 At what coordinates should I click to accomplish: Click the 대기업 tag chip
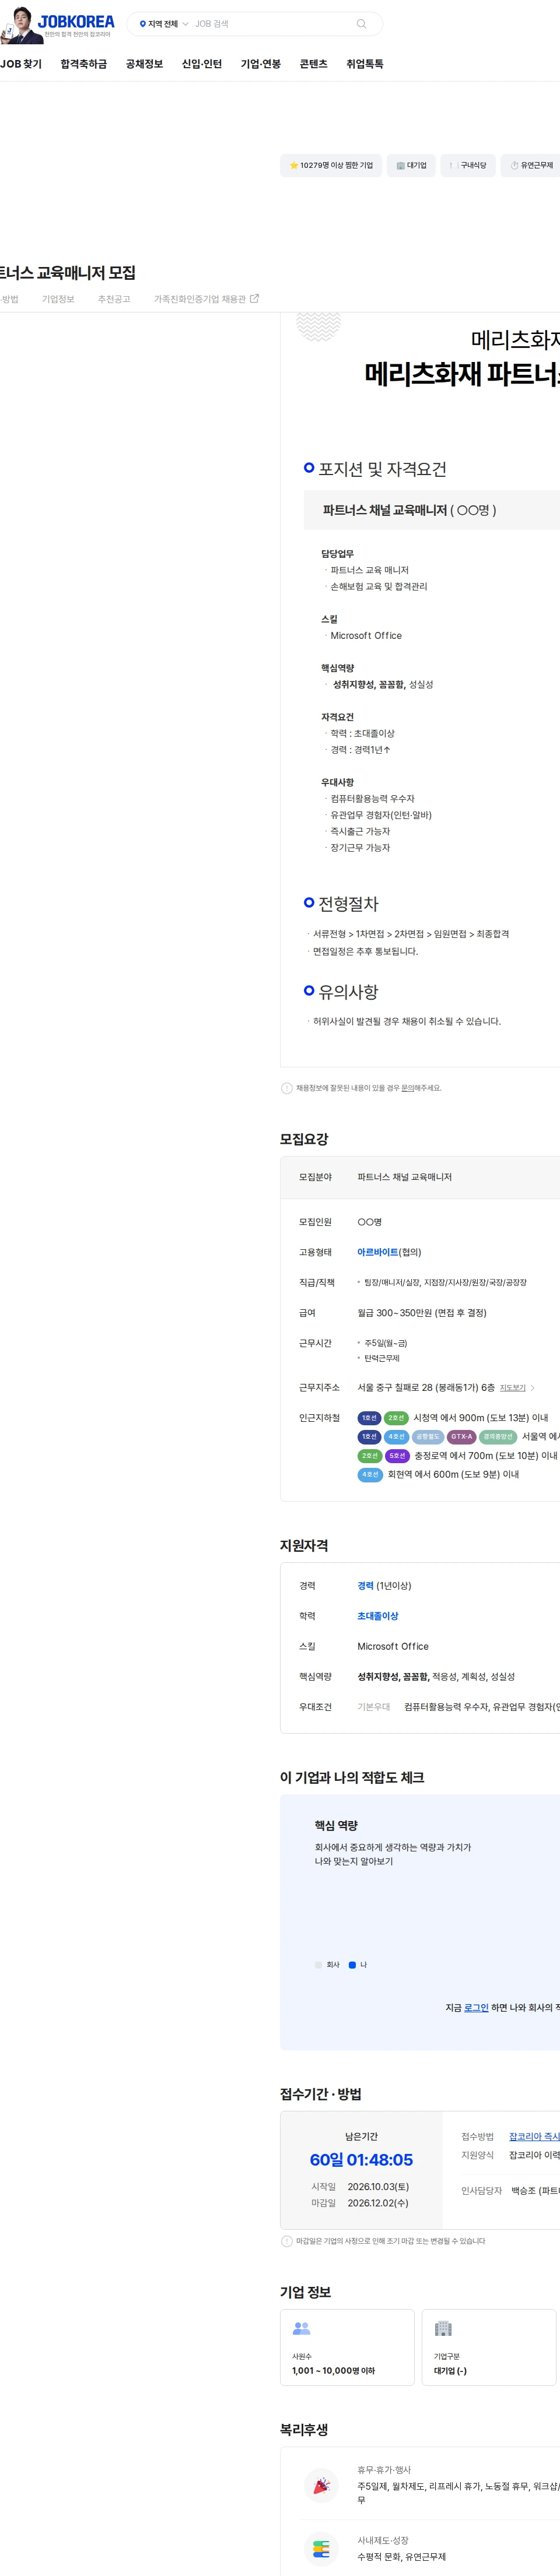[x=411, y=165]
